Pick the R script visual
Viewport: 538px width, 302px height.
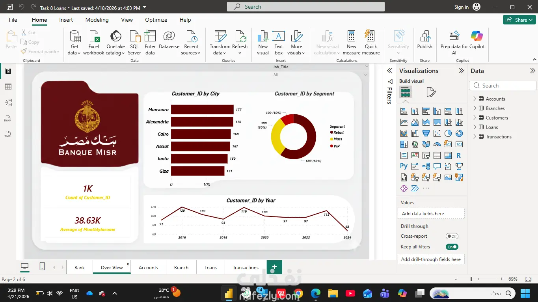point(459,155)
